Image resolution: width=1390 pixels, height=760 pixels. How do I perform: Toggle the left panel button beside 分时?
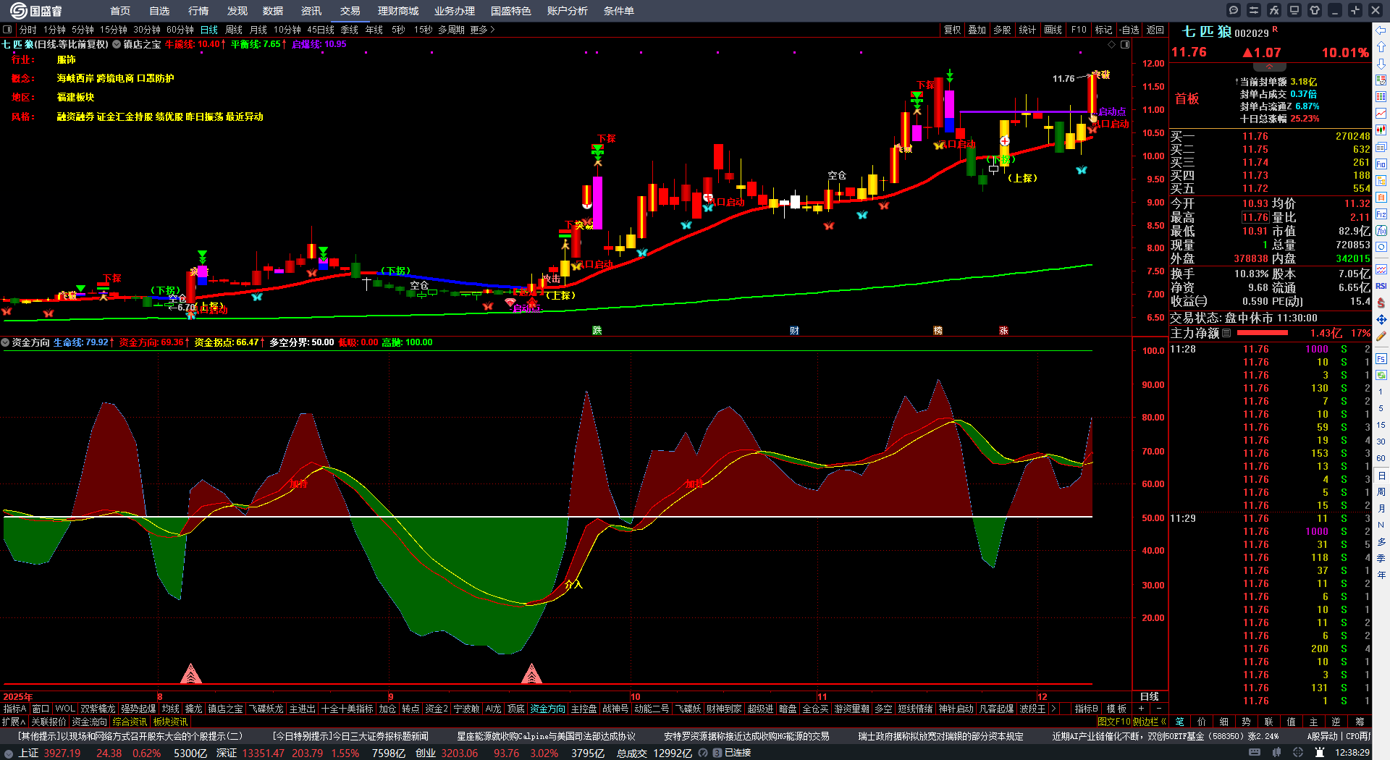click(8, 30)
